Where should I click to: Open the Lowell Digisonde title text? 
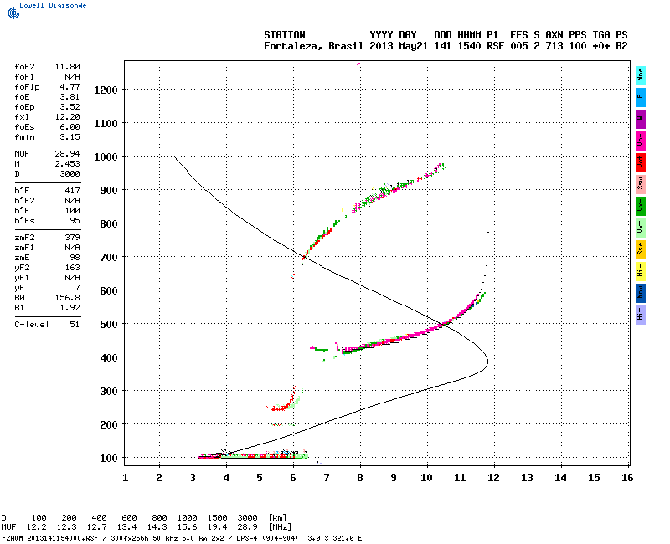click(x=53, y=5)
